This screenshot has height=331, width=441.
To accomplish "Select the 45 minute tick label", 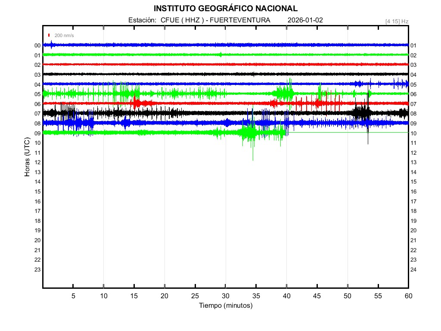I will [x=317, y=296].
